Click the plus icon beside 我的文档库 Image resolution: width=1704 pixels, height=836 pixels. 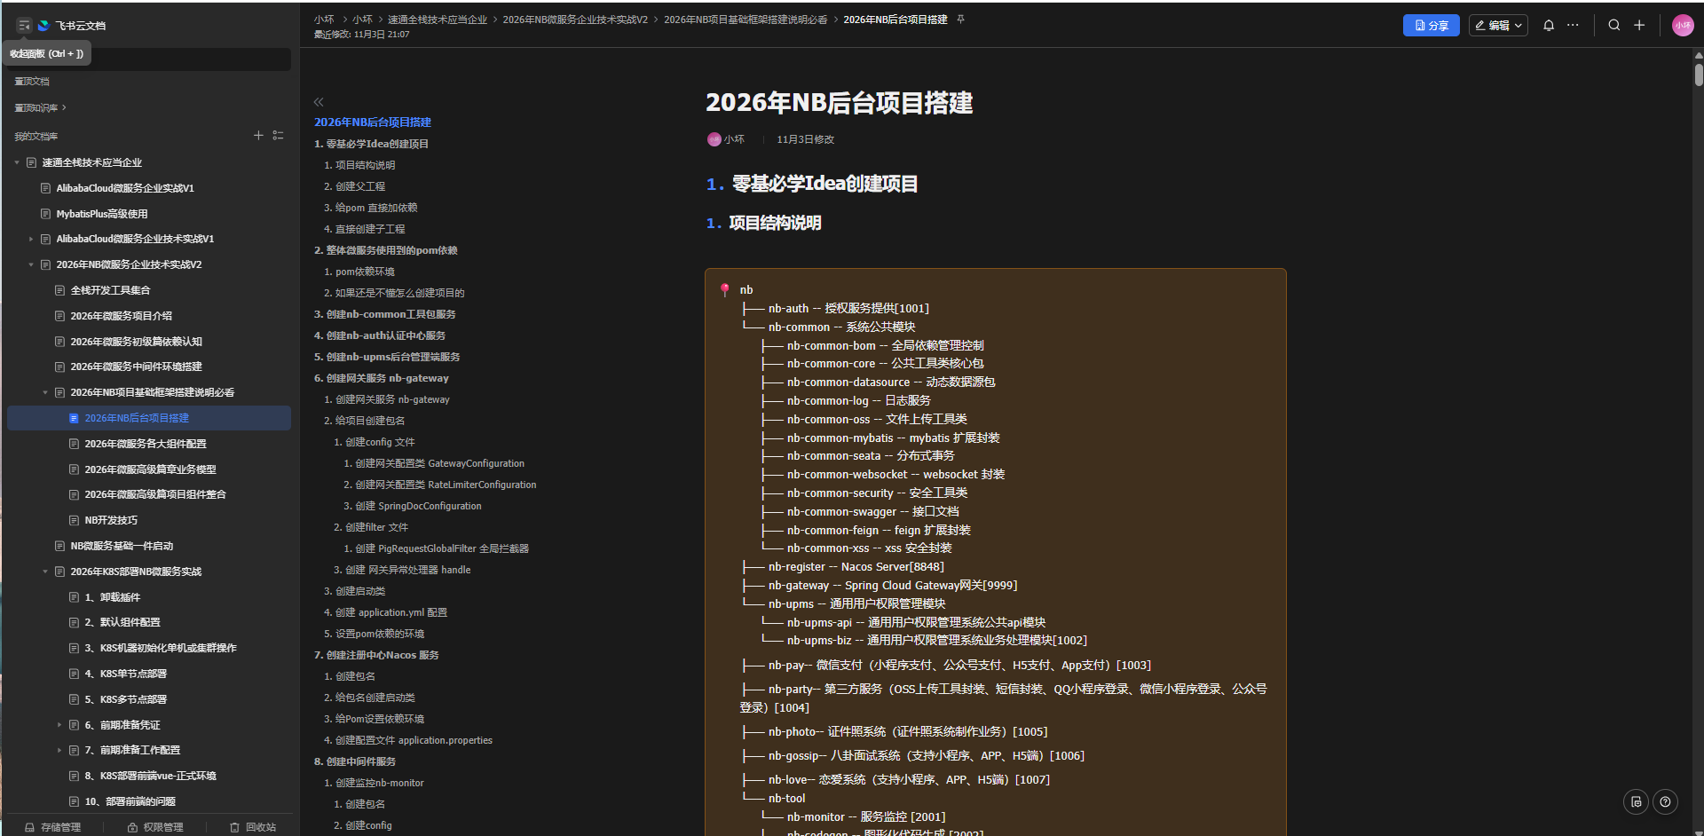click(x=258, y=136)
